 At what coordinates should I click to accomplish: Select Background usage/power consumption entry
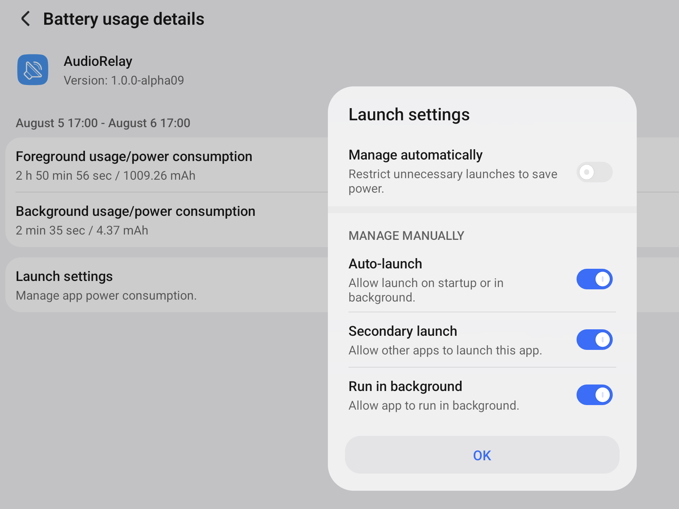coord(166,220)
